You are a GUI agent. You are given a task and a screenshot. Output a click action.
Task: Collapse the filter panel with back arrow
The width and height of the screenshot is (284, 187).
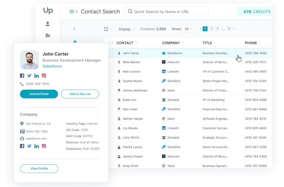[74, 29]
